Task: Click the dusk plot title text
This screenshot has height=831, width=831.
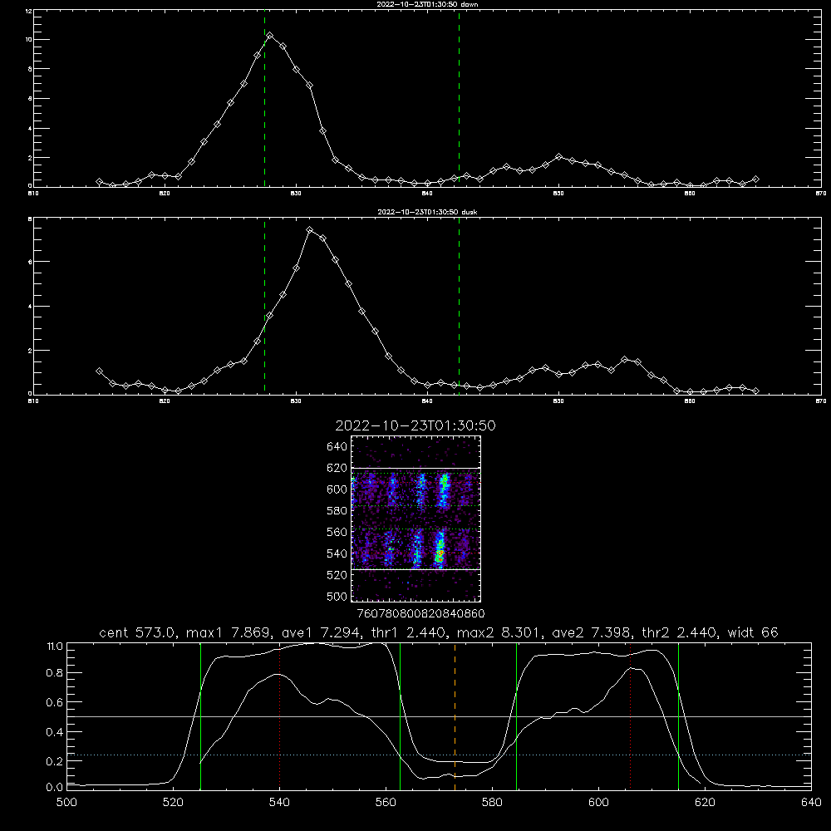Action: [427, 212]
